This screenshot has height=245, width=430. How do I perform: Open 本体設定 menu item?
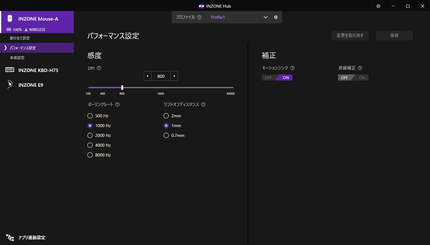(x=37, y=58)
